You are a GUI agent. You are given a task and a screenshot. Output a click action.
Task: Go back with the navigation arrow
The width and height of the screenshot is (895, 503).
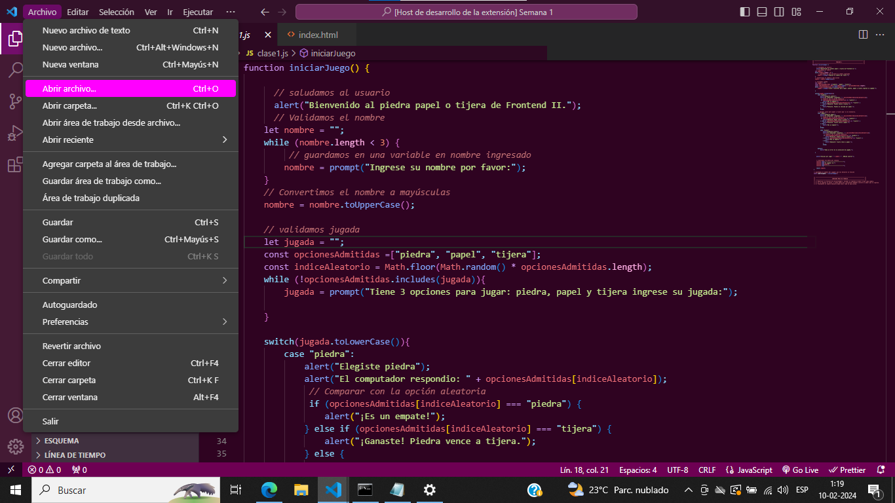pos(265,12)
